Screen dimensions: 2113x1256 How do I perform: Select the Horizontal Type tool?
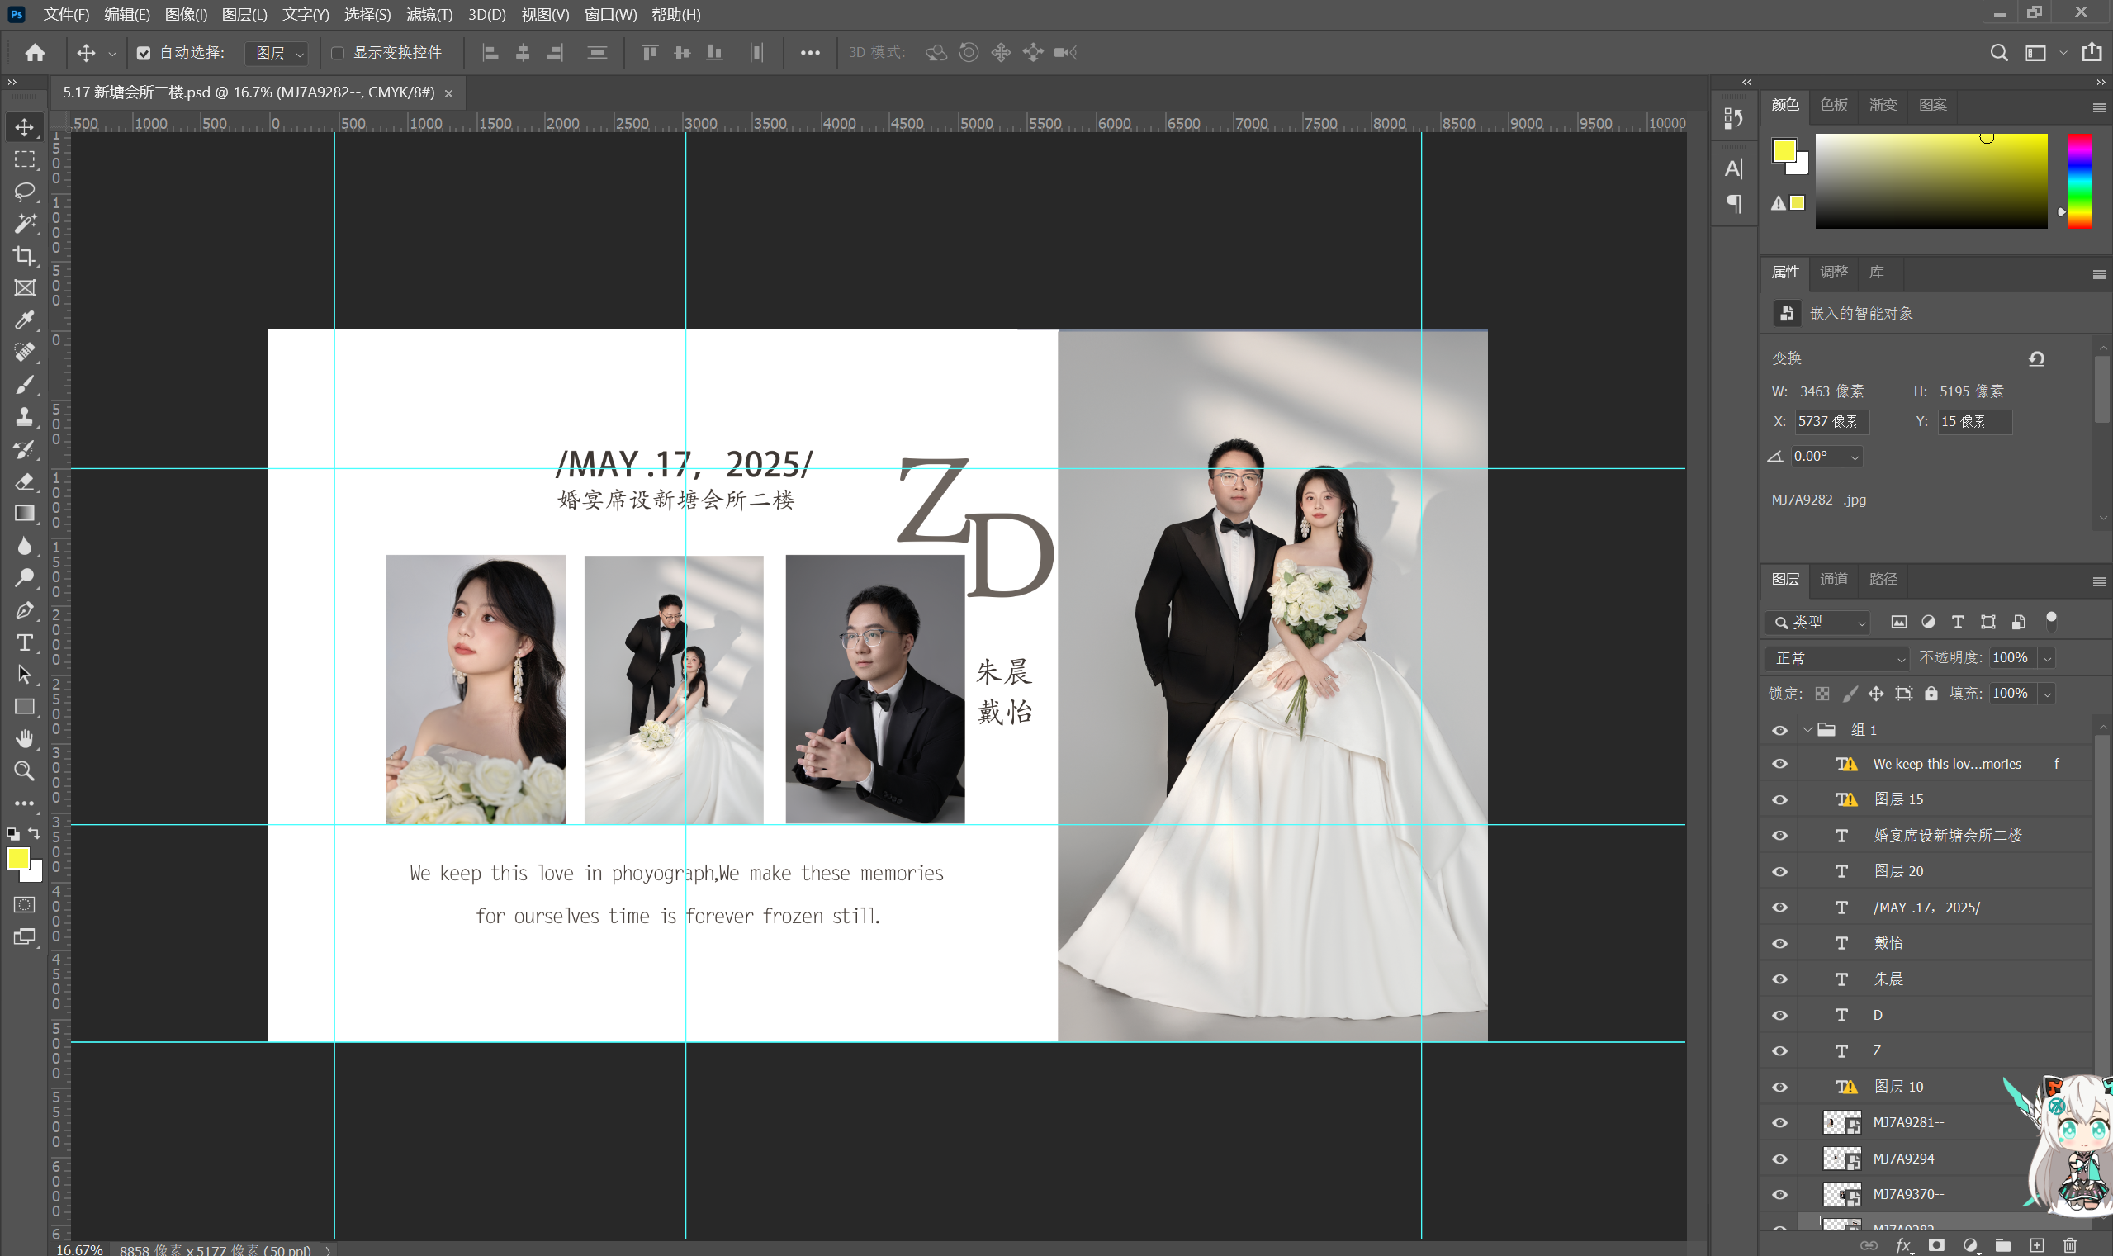pos(25,642)
